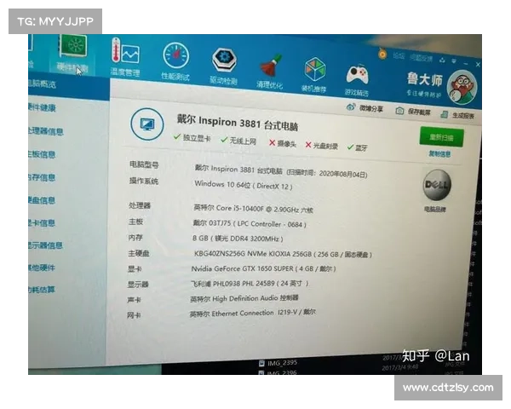Click the text Windows 10 64位 (DirectX 12)
This screenshot has height=409, width=511.
[243, 185]
